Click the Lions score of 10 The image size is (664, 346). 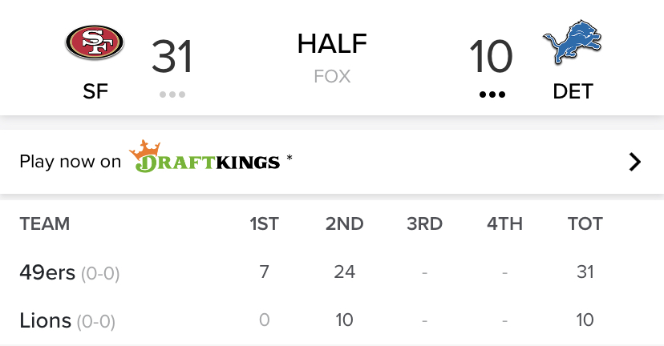(492, 56)
